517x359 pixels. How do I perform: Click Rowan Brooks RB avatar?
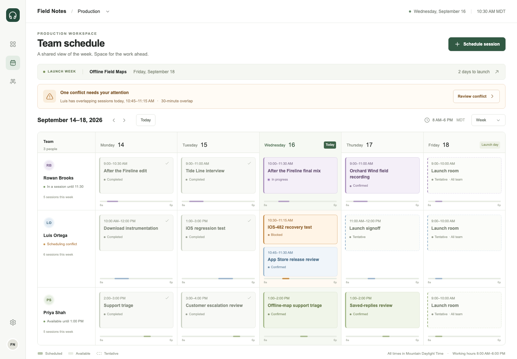tap(49, 165)
